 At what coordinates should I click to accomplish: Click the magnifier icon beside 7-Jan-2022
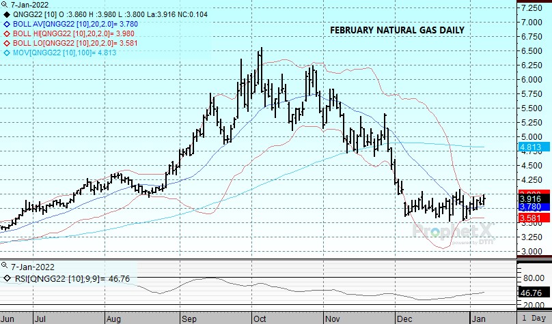tap(5, 4)
